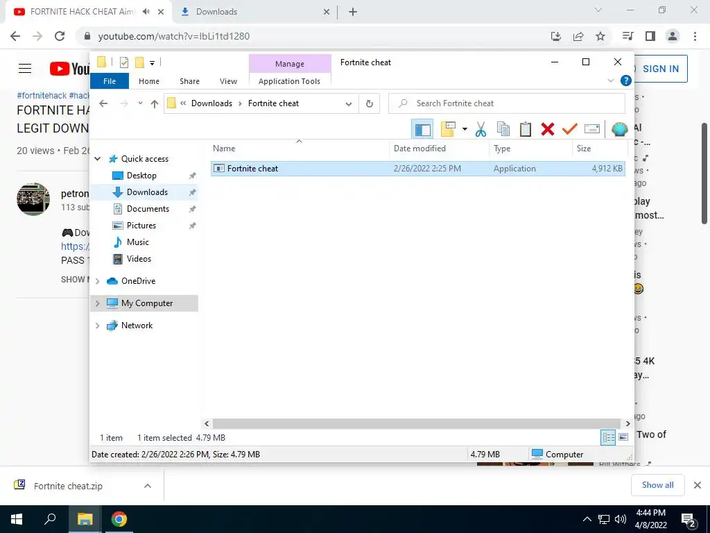Click Show all downloads button
This screenshot has height=533, width=710.
pyautogui.click(x=657, y=485)
